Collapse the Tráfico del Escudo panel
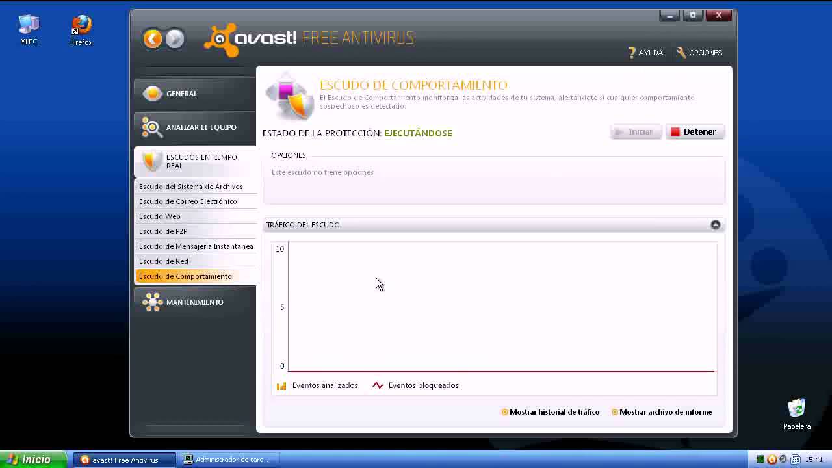 point(715,225)
